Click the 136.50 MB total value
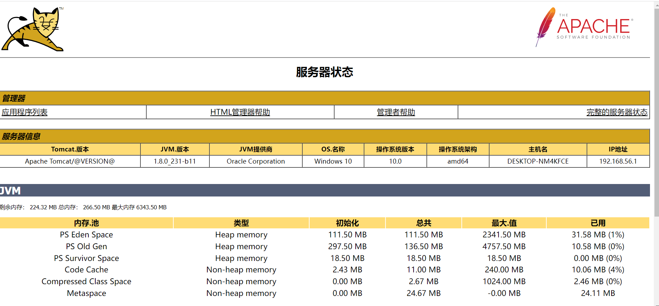 (424, 246)
